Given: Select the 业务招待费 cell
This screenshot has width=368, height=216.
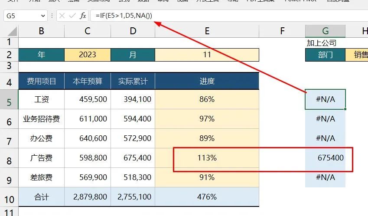Looking at the screenshot, I should click(x=41, y=119).
